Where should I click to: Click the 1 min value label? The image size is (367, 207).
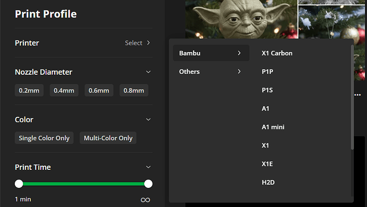point(23,199)
